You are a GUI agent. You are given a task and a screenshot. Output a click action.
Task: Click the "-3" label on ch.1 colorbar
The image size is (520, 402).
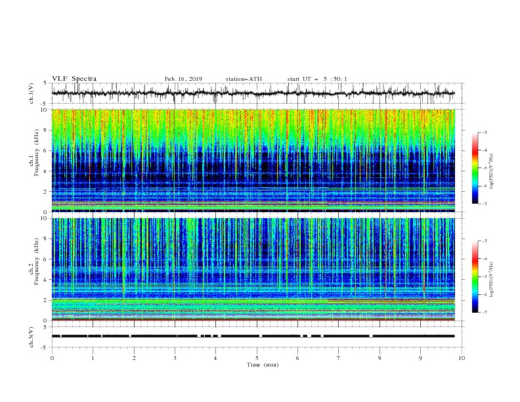[x=485, y=132]
